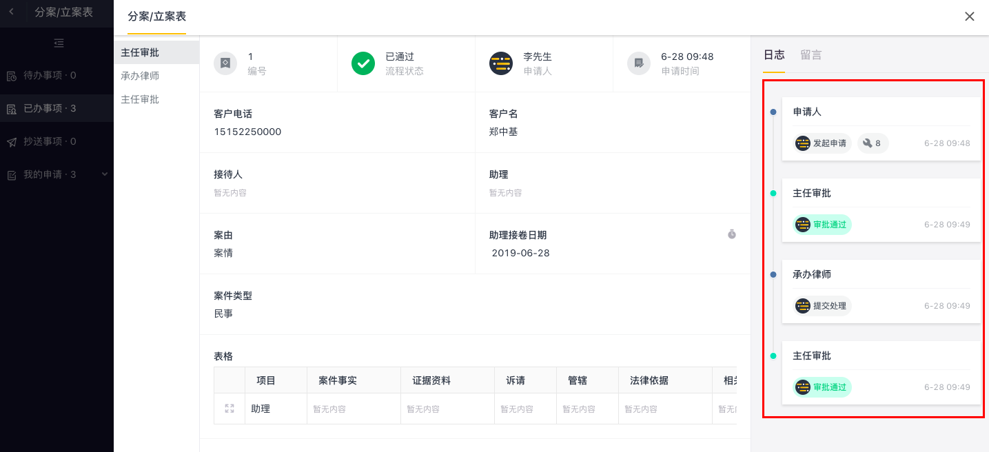Click the green checkmark status icon
This screenshot has height=452, width=989.
tap(363, 63)
